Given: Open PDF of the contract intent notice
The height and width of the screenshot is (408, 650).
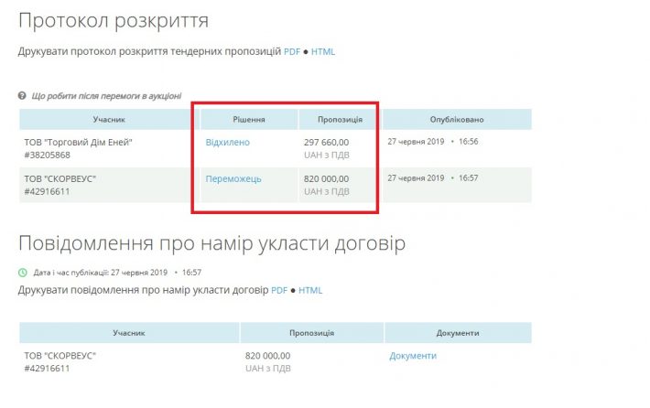Looking at the screenshot, I should (x=279, y=290).
